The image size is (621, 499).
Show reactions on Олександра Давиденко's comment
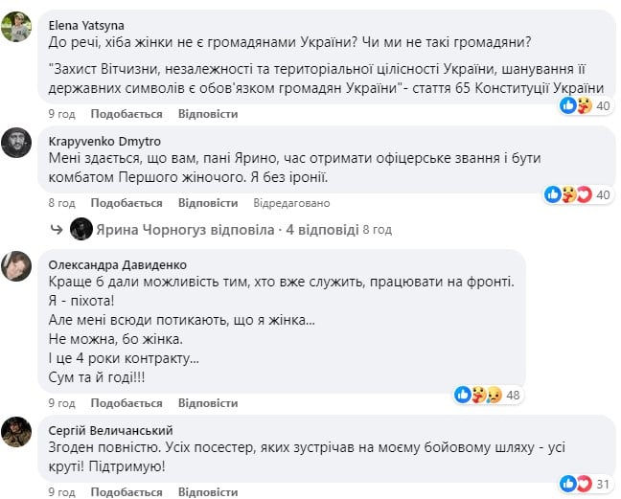tap(487, 394)
